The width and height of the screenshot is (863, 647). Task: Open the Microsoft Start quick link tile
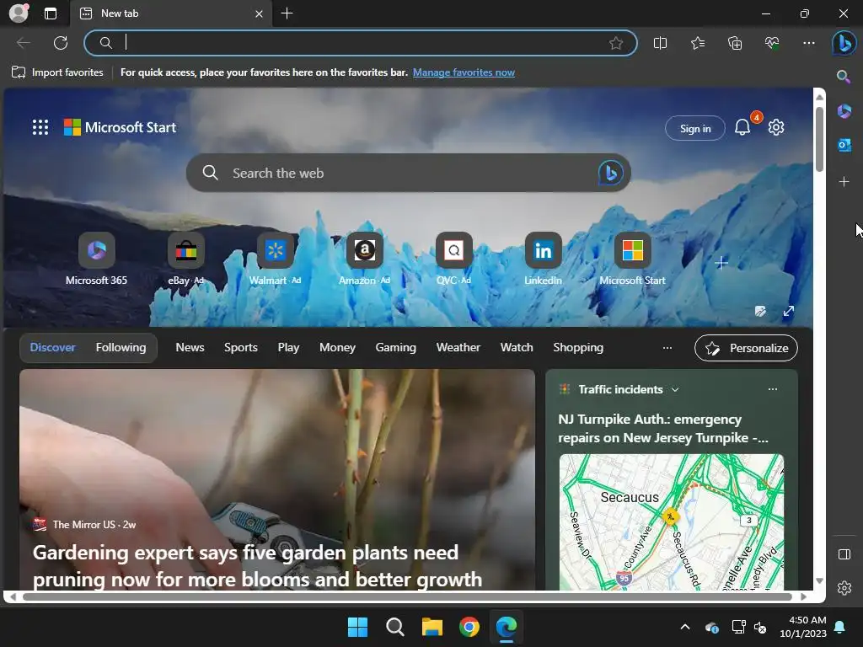click(x=632, y=259)
